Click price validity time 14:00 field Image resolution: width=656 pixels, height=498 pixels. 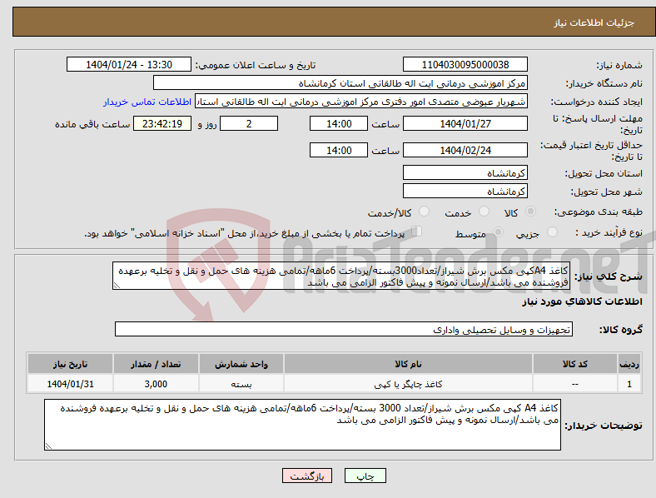tap(339, 150)
